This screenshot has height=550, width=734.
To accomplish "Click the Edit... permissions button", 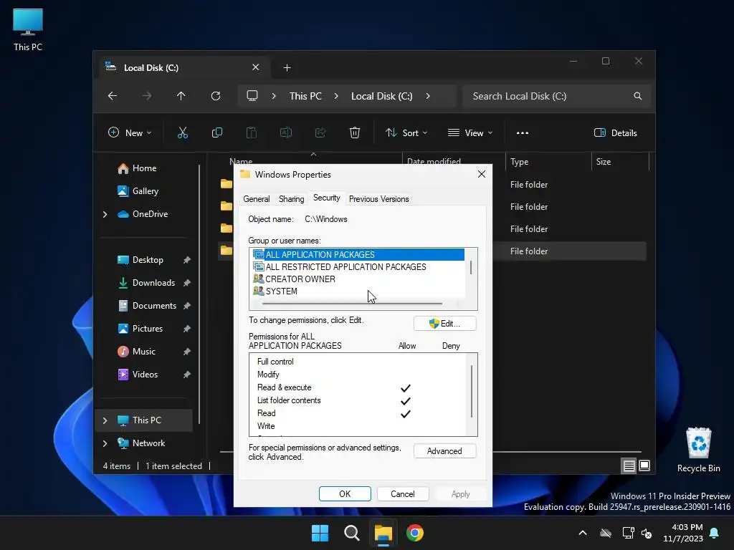I will point(444,324).
